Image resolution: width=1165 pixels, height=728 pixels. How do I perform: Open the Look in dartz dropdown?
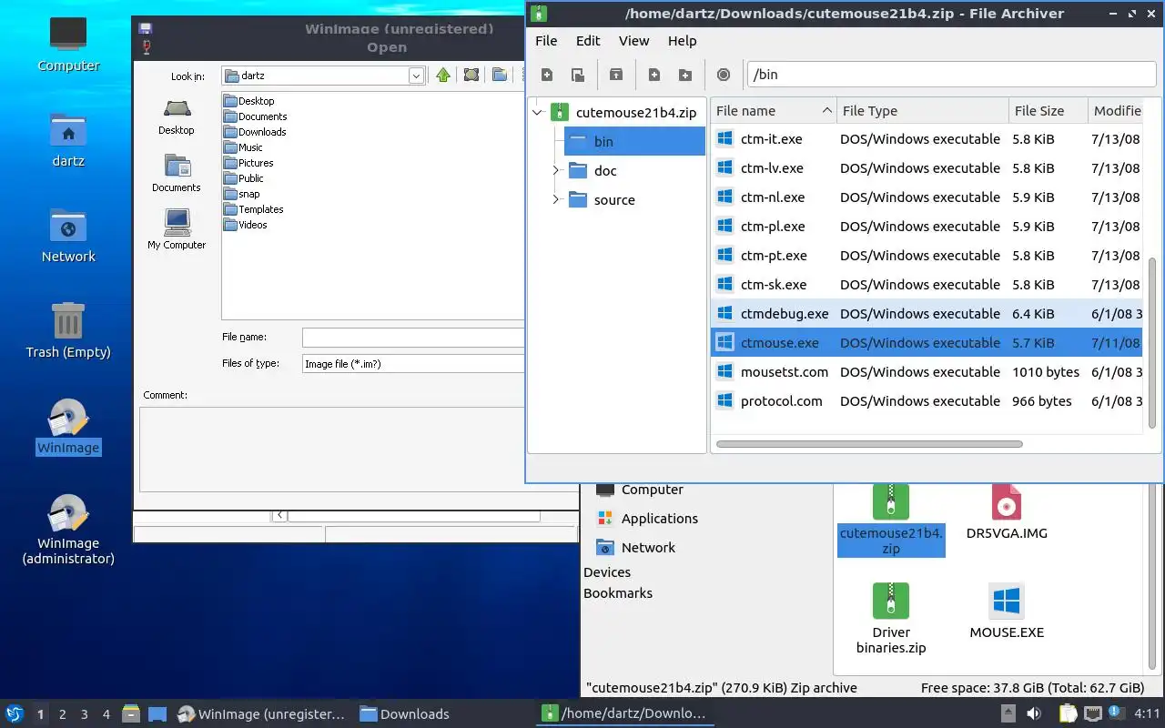[416, 76]
